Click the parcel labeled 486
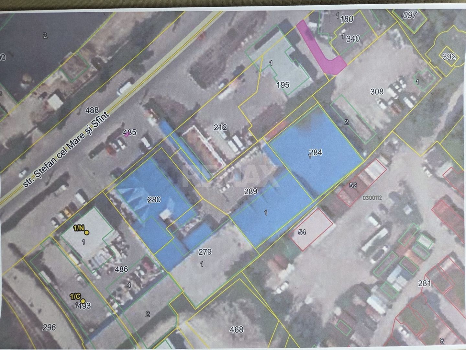 [121, 269]
